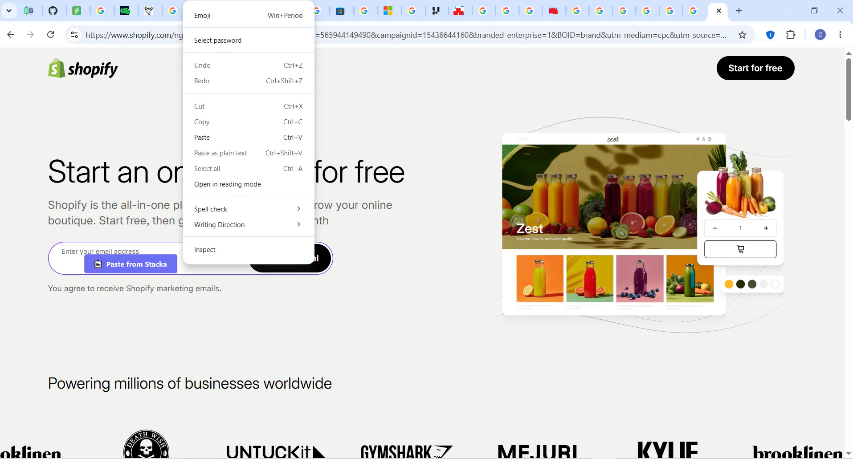
Task: Open the yellow juice bottle thumbnail
Action: coord(540,278)
